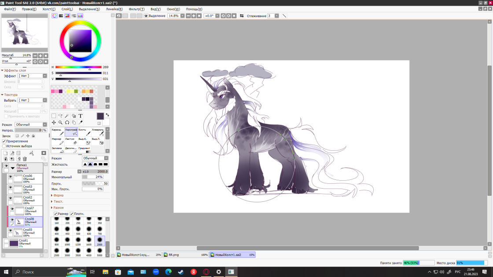
Task: Hide layer Слой3 via eye icon
Action: [11, 187]
